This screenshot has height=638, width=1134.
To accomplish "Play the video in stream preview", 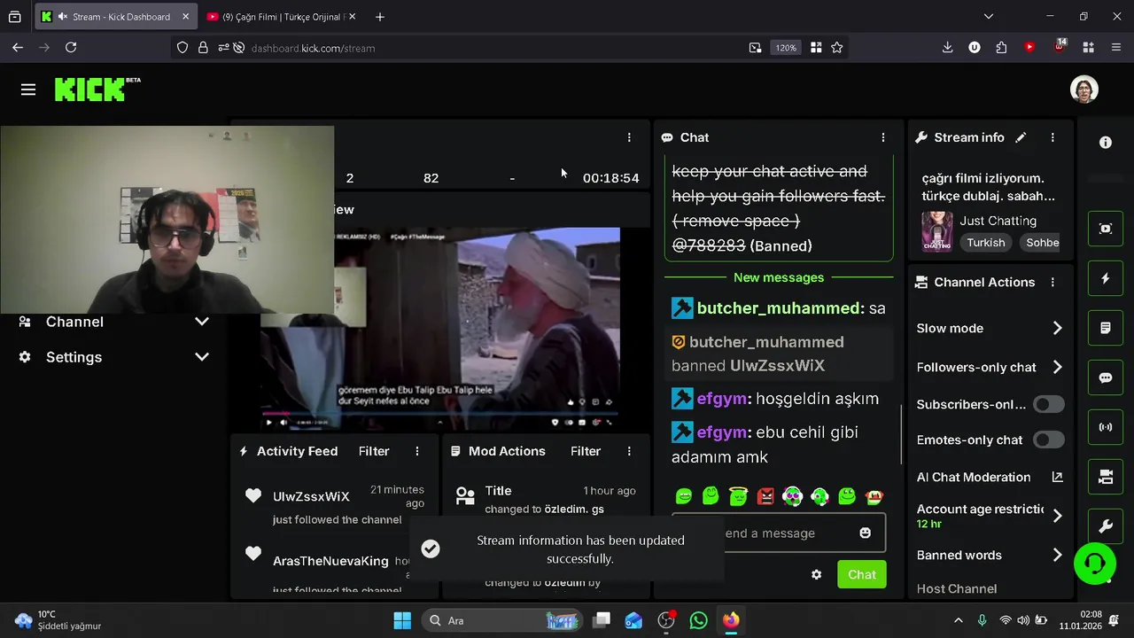I will click(x=269, y=423).
